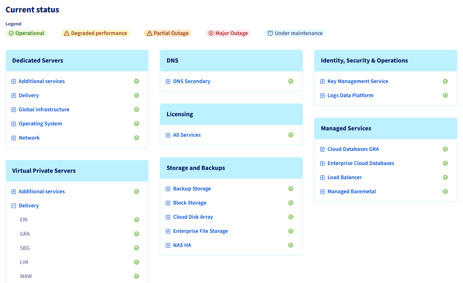Viewport: 463px width, 283px height.
Task: Open the Load Balancer link
Action: pyautogui.click(x=345, y=177)
